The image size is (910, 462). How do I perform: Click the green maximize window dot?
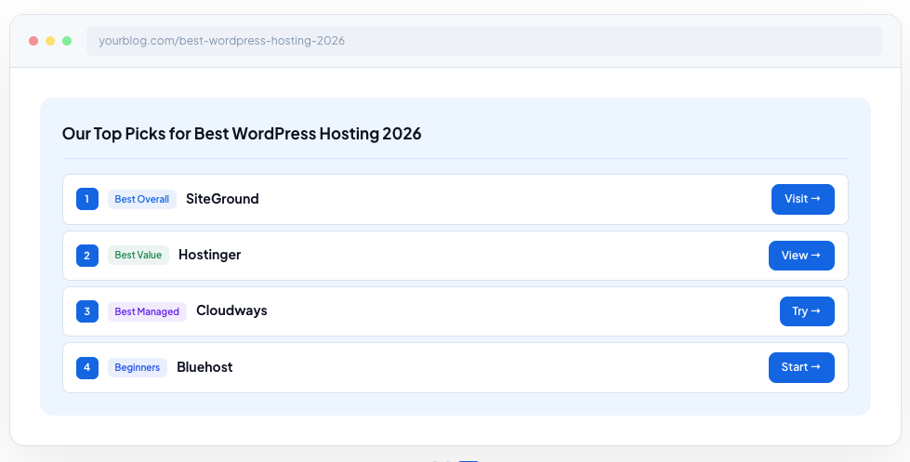(67, 41)
